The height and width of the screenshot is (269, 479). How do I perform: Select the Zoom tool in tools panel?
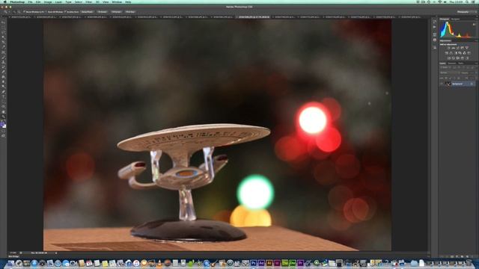pyautogui.click(x=4, y=117)
